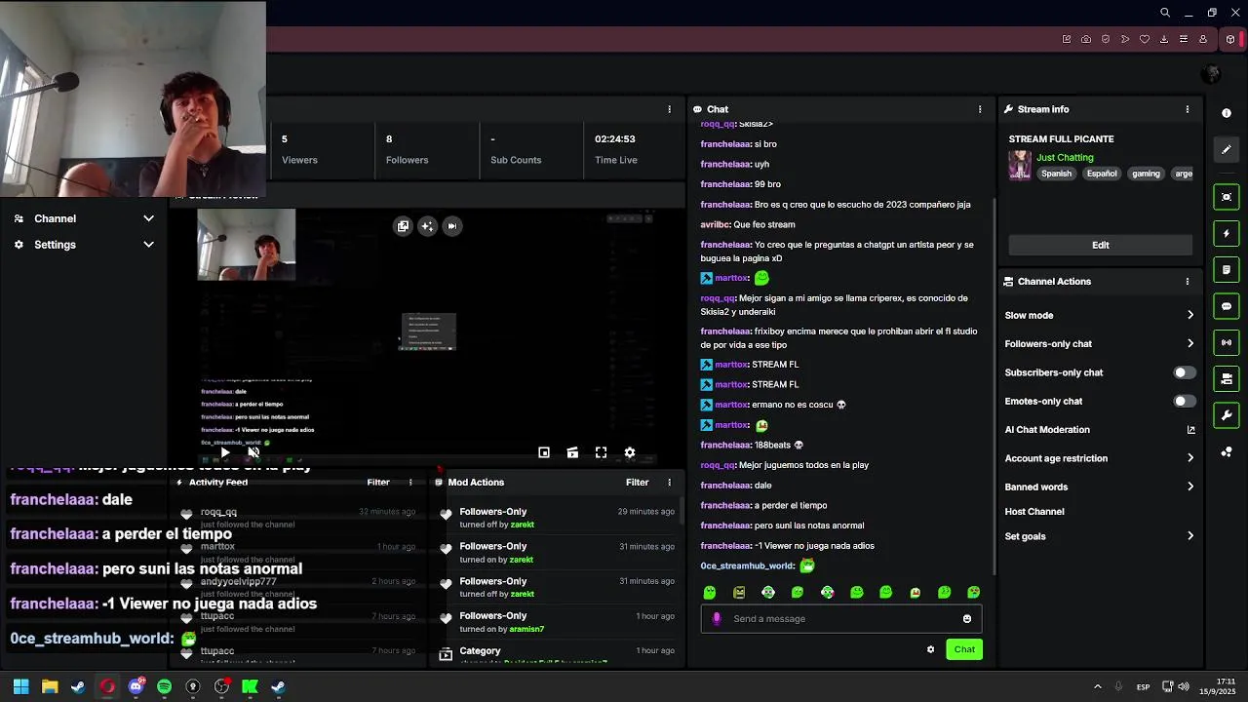Open Activity Feed Filter
The image size is (1248, 702).
click(x=378, y=482)
